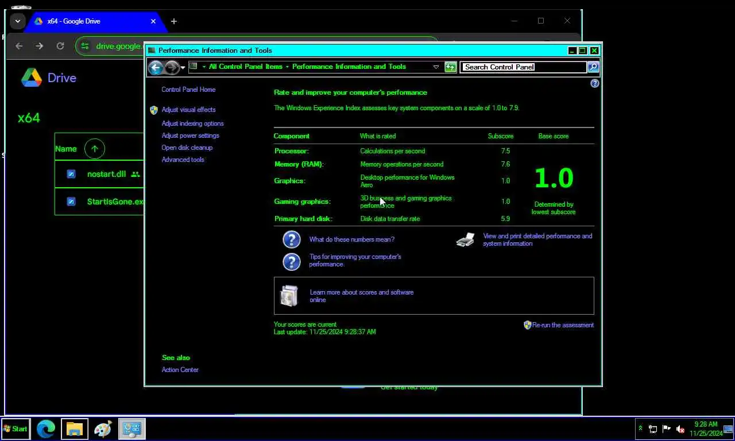Click shield icon beside Adjust visual effects
The width and height of the screenshot is (735, 441).
point(154,110)
